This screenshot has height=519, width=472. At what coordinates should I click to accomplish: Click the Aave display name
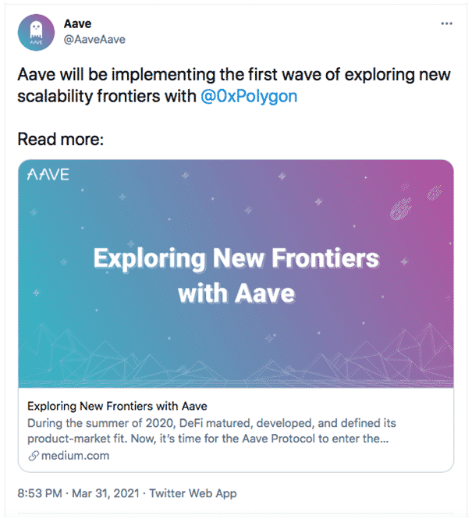[x=77, y=24]
